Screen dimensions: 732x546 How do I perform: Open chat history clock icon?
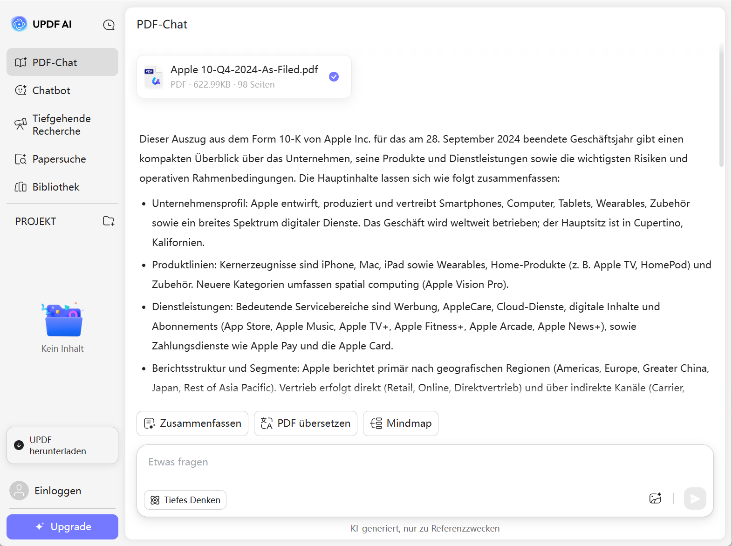[x=109, y=25]
